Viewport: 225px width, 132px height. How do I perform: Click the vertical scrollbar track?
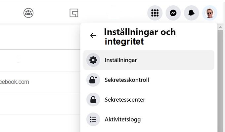[x=220, y=81]
